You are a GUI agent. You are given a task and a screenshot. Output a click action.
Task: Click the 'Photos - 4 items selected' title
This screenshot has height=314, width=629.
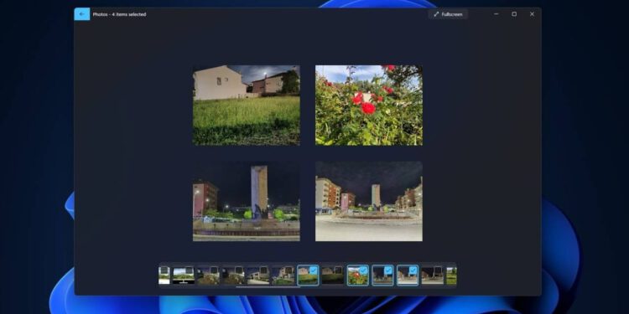coord(120,14)
